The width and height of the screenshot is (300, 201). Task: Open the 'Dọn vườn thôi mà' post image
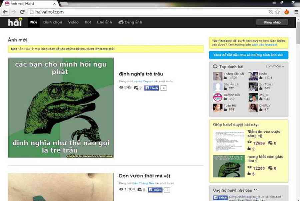click(x=61, y=187)
